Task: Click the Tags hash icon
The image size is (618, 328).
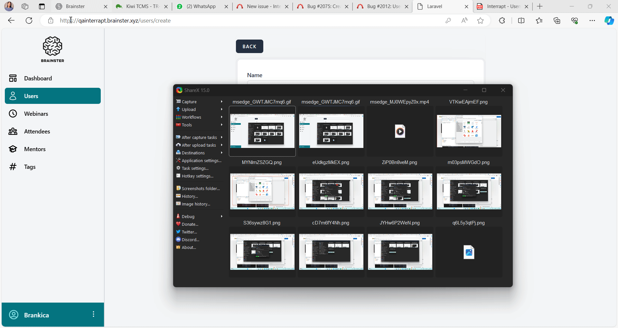Action: click(13, 167)
